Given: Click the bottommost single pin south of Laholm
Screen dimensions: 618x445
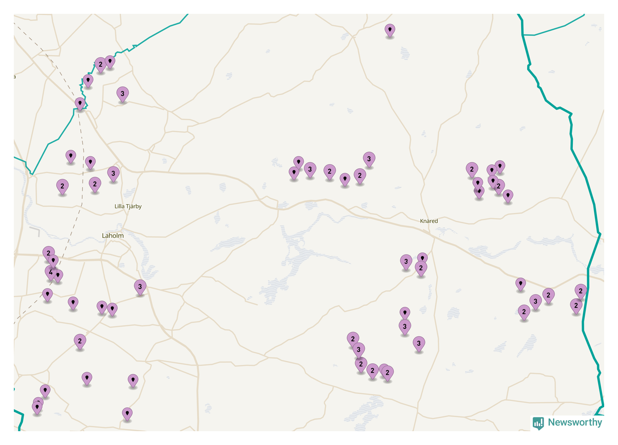Looking at the screenshot, I should coord(127,414).
